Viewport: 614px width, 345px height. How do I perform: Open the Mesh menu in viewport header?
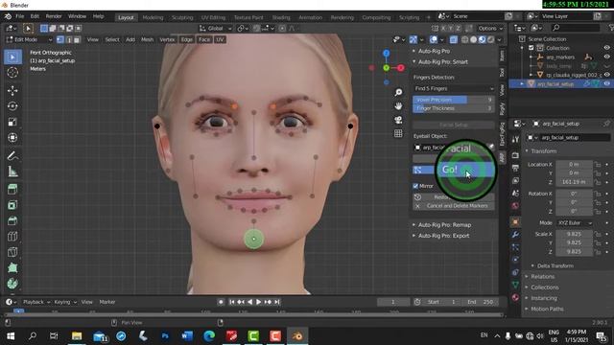pos(147,39)
